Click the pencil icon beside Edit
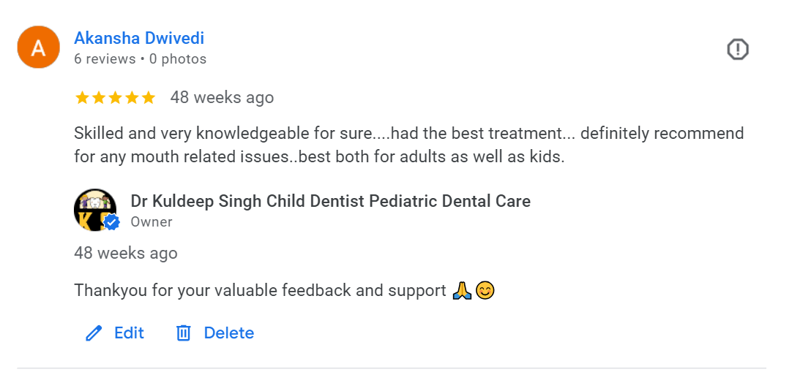The width and height of the screenshot is (792, 372). click(x=94, y=333)
